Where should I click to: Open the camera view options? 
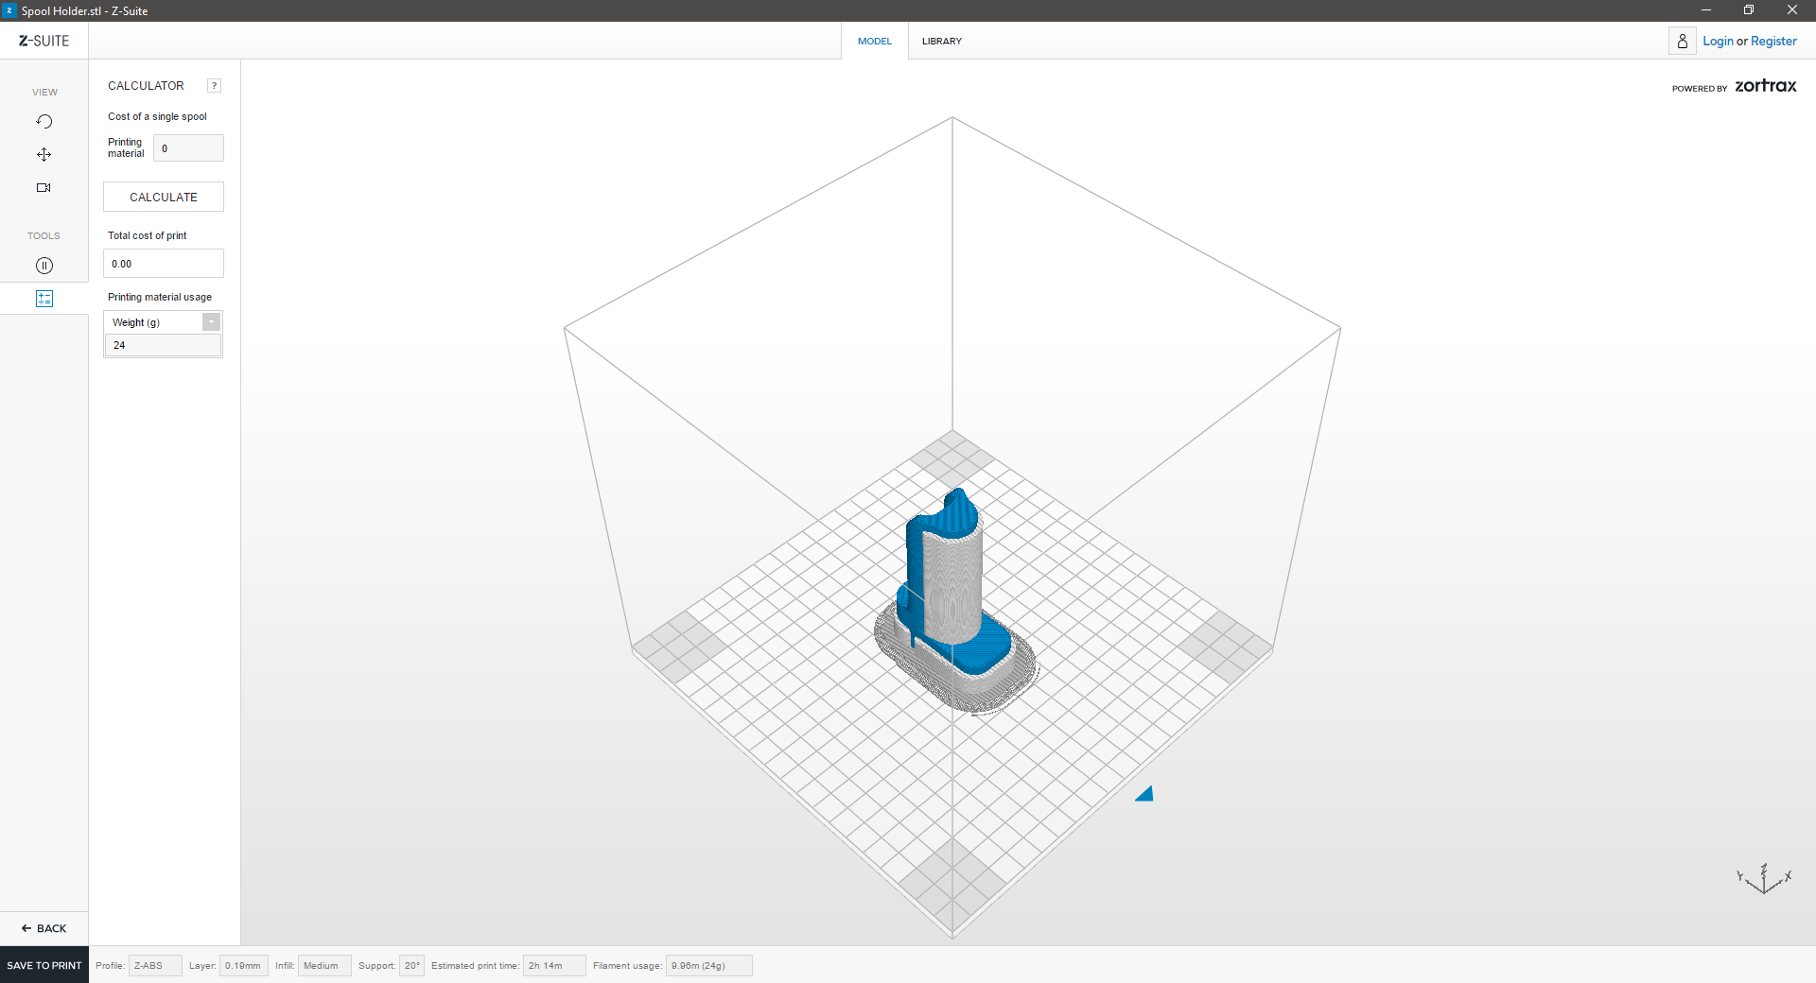44,187
